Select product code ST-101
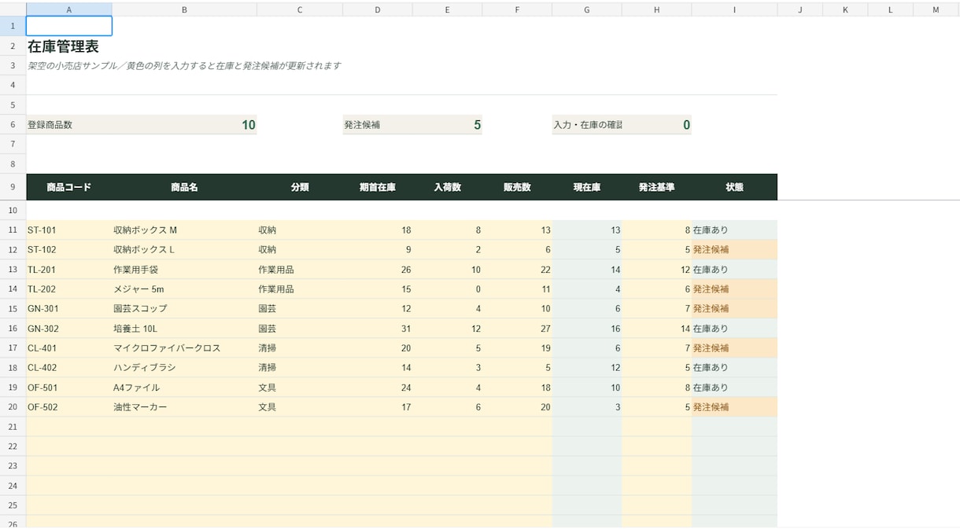Screen dimensions: 960x529 coord(69,230)
